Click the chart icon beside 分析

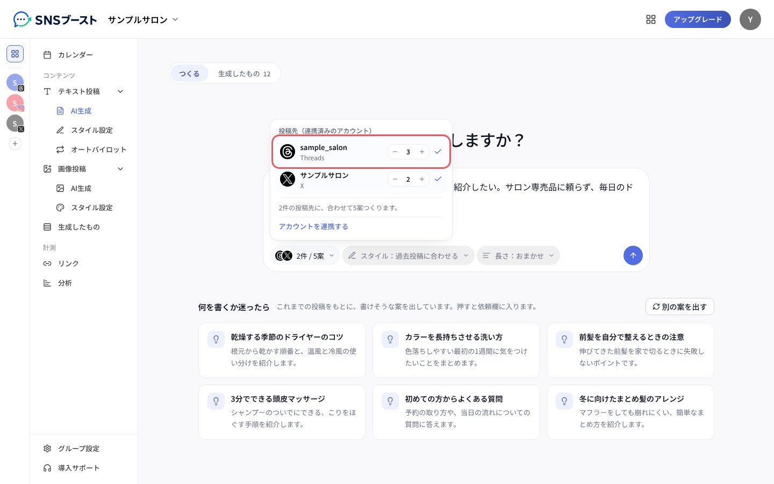point(47,283)
